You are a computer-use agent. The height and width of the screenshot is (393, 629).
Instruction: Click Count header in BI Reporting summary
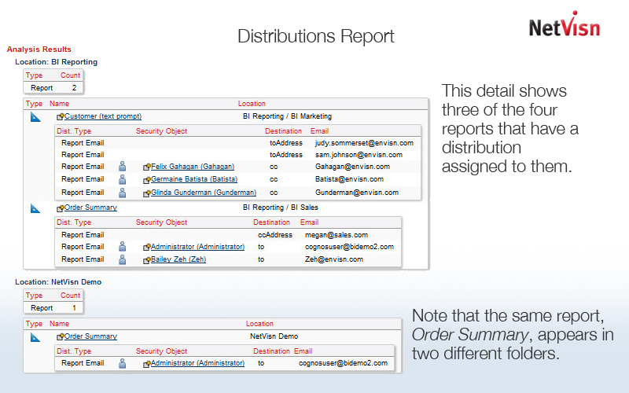click(x=70, y=75)
